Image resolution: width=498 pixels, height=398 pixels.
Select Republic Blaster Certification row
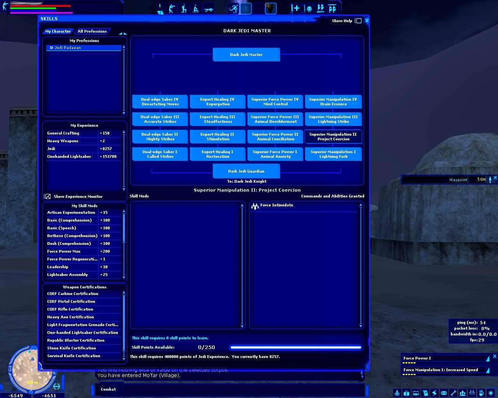coord(84,340)
